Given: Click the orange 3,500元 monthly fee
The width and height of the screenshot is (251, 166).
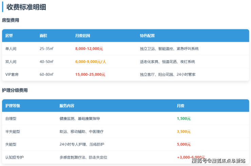Looking at the screenshot, I should pos(184,132).
